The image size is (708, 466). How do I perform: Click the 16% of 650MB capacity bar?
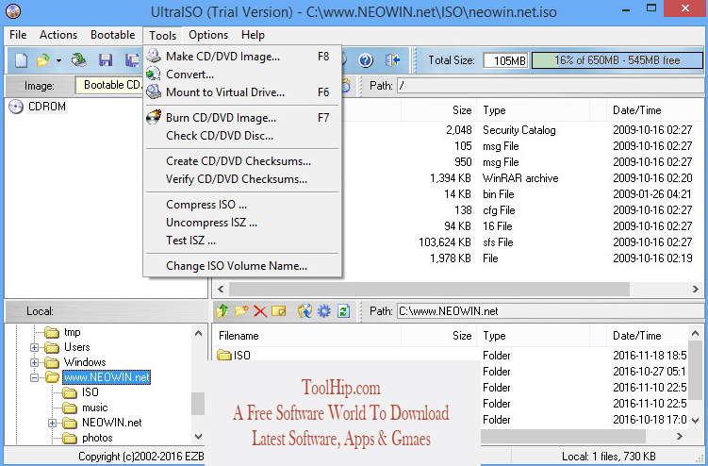coord(617,60)
